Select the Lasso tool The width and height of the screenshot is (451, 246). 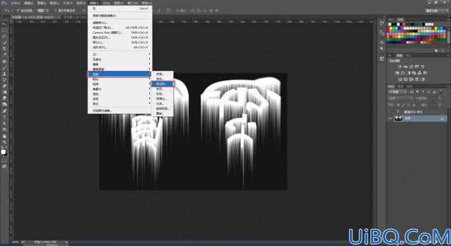[4, 36]
